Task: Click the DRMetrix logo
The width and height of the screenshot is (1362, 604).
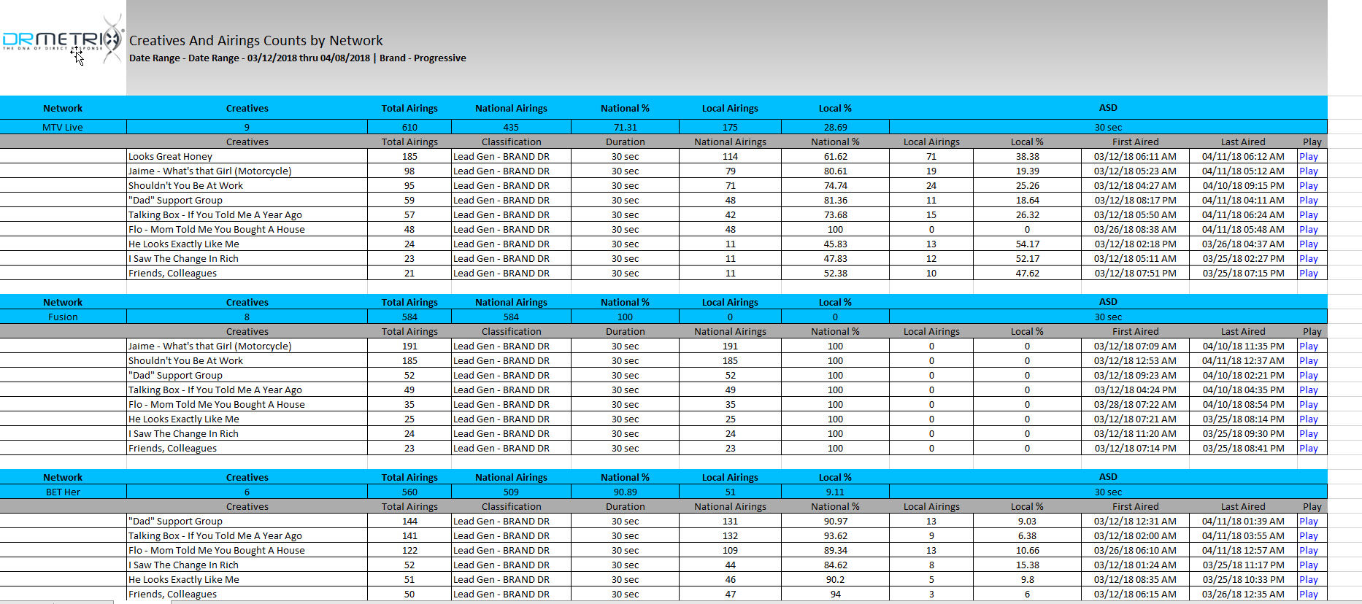Action: click(x=63, y=39)
